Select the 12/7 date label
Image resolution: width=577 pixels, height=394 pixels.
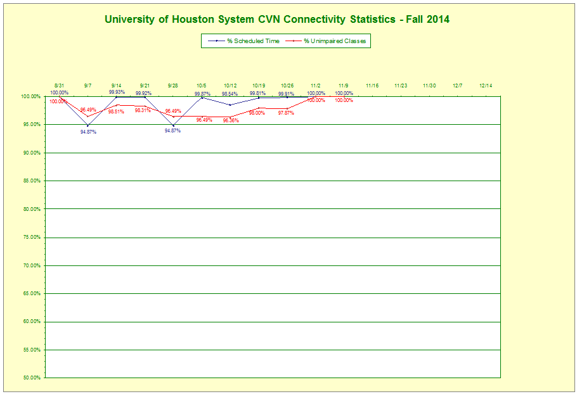458,86
